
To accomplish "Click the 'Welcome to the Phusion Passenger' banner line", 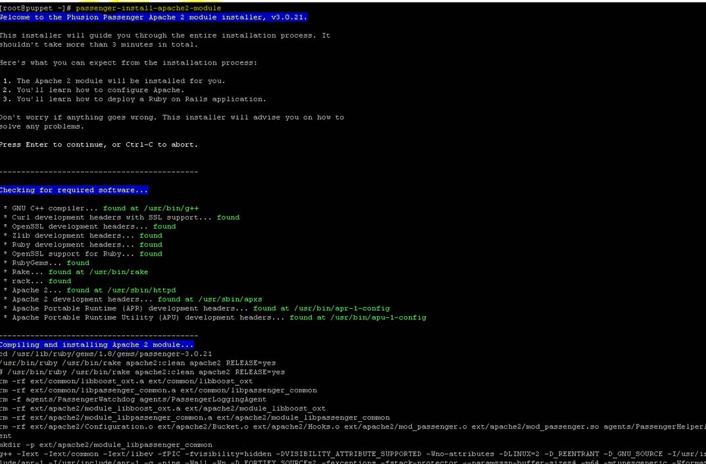I will click(153, 17).
